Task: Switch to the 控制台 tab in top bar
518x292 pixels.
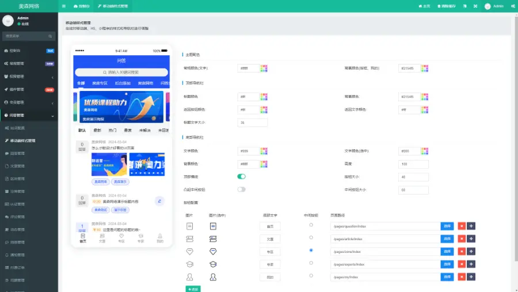Action: [82, 6]
